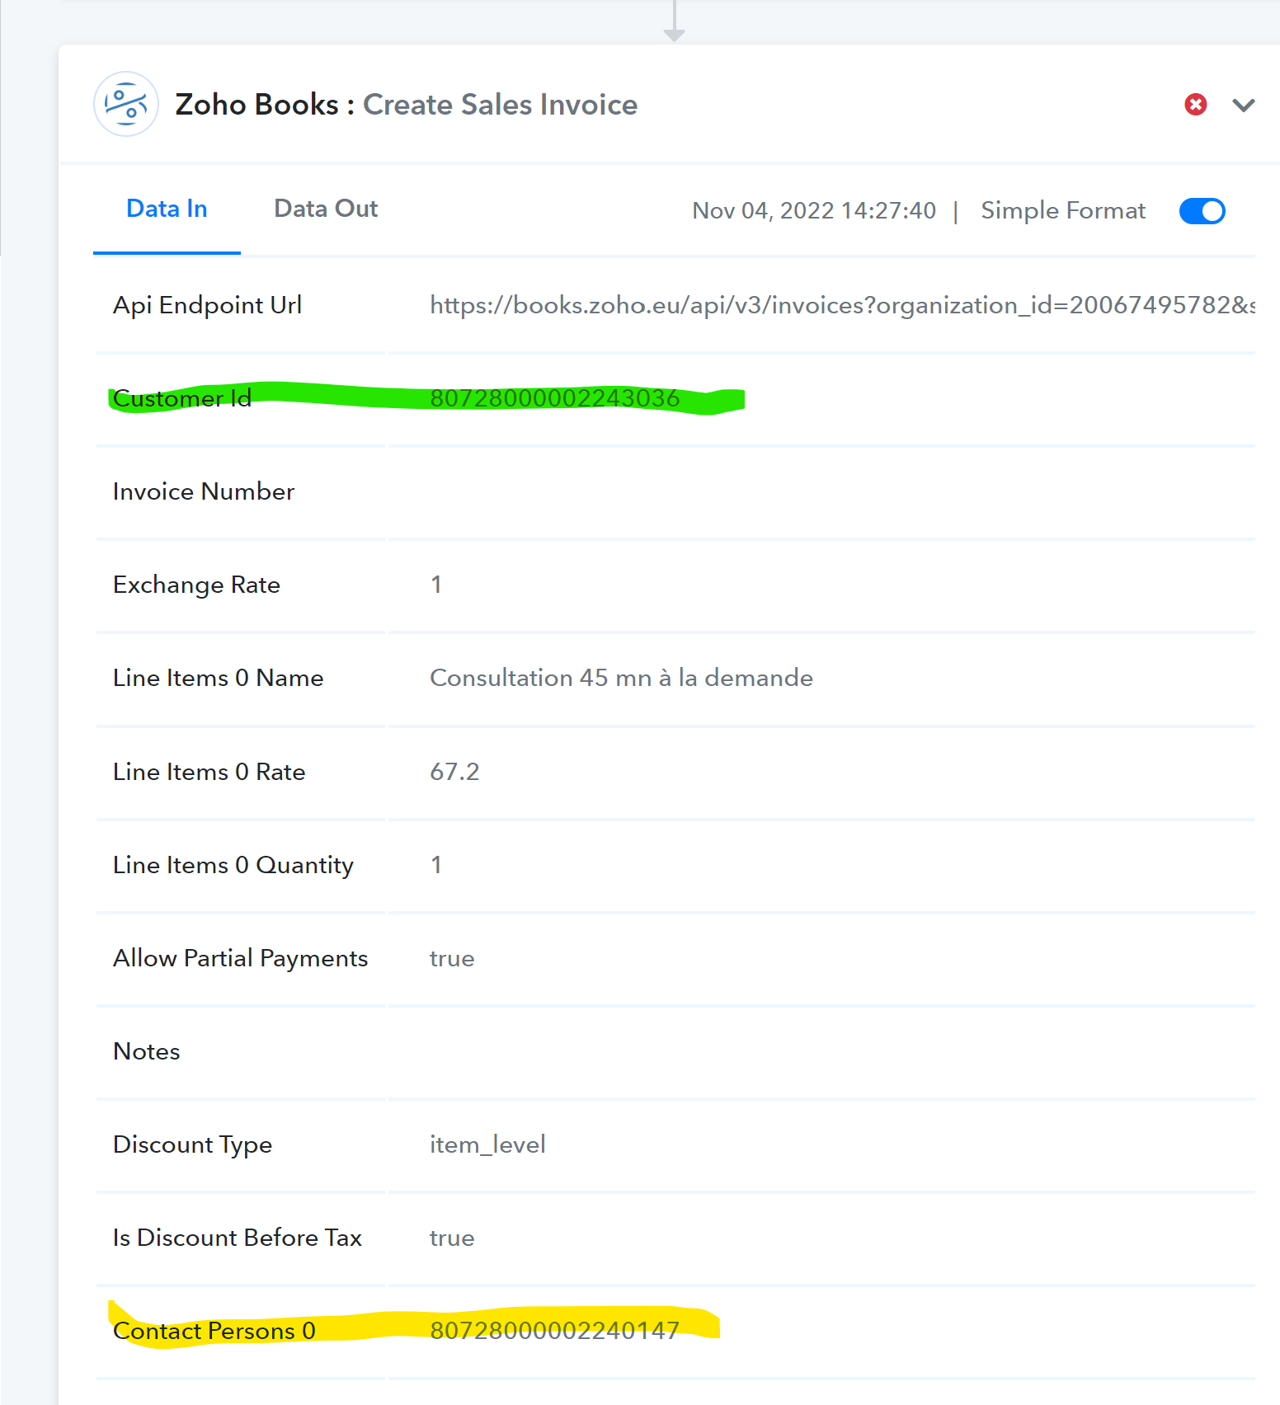The width and height of the screenshot is (1280, 1405).
Task: Click the Zoho Books app icon
Action: tap(126, 105)
